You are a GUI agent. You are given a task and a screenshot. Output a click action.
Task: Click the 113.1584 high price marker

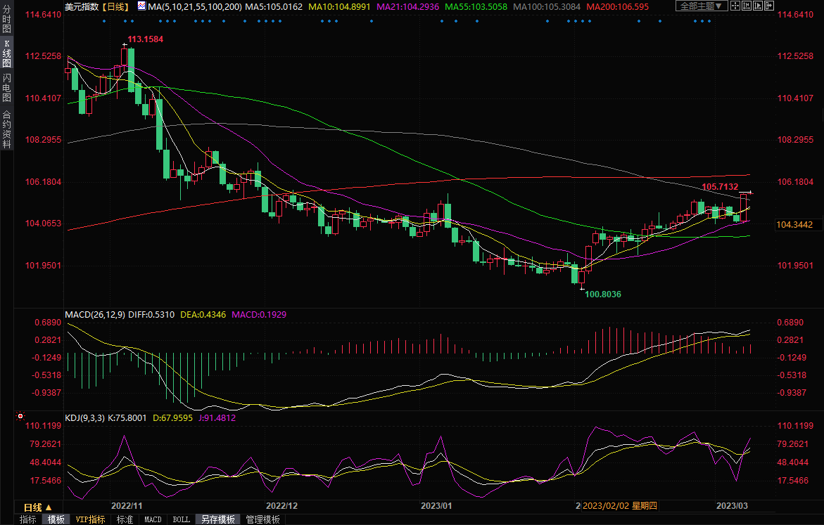[x=145, y=39]
